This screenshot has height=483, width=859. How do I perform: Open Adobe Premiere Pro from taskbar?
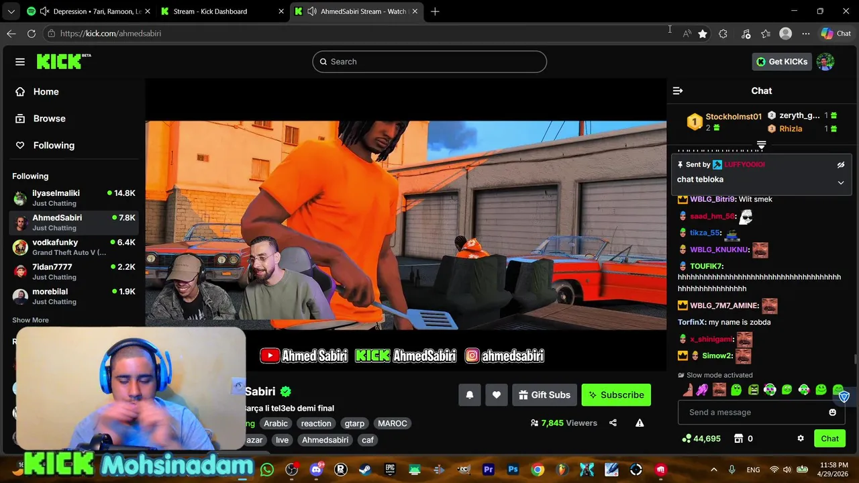point(489,470)
